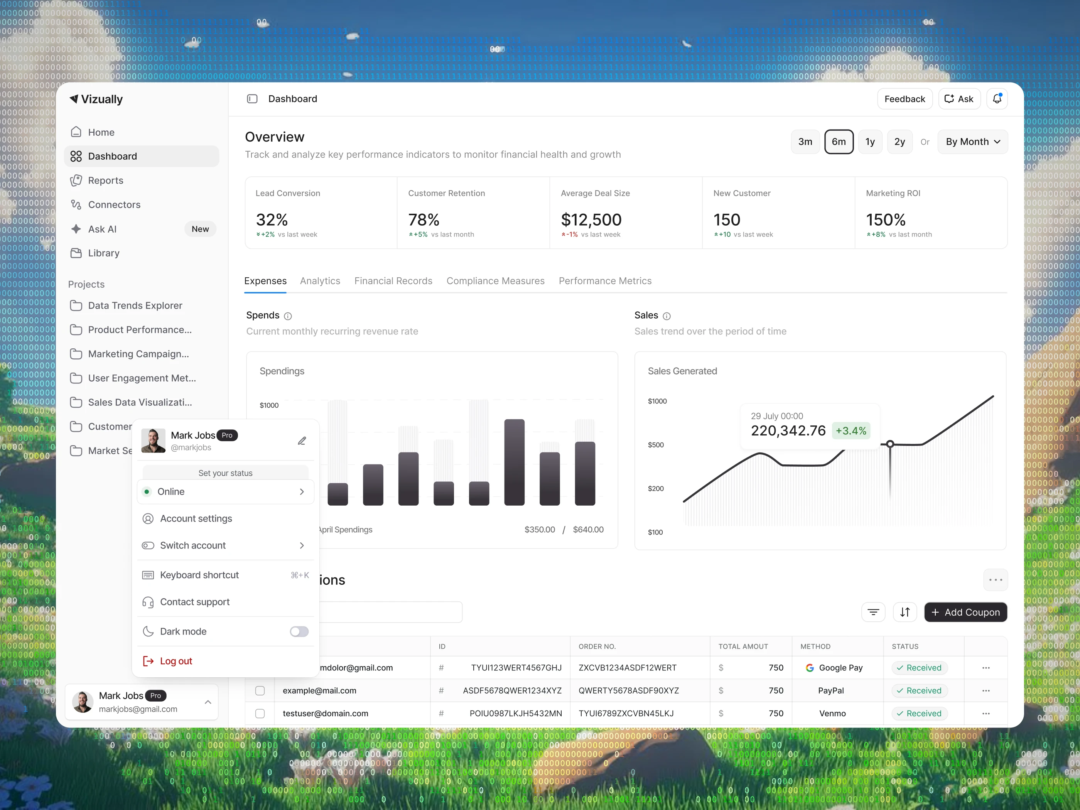Image resolution: width=1080 pixels, height=810 pixels.
Task: Select the 6m time range
Action: [839, 142]
